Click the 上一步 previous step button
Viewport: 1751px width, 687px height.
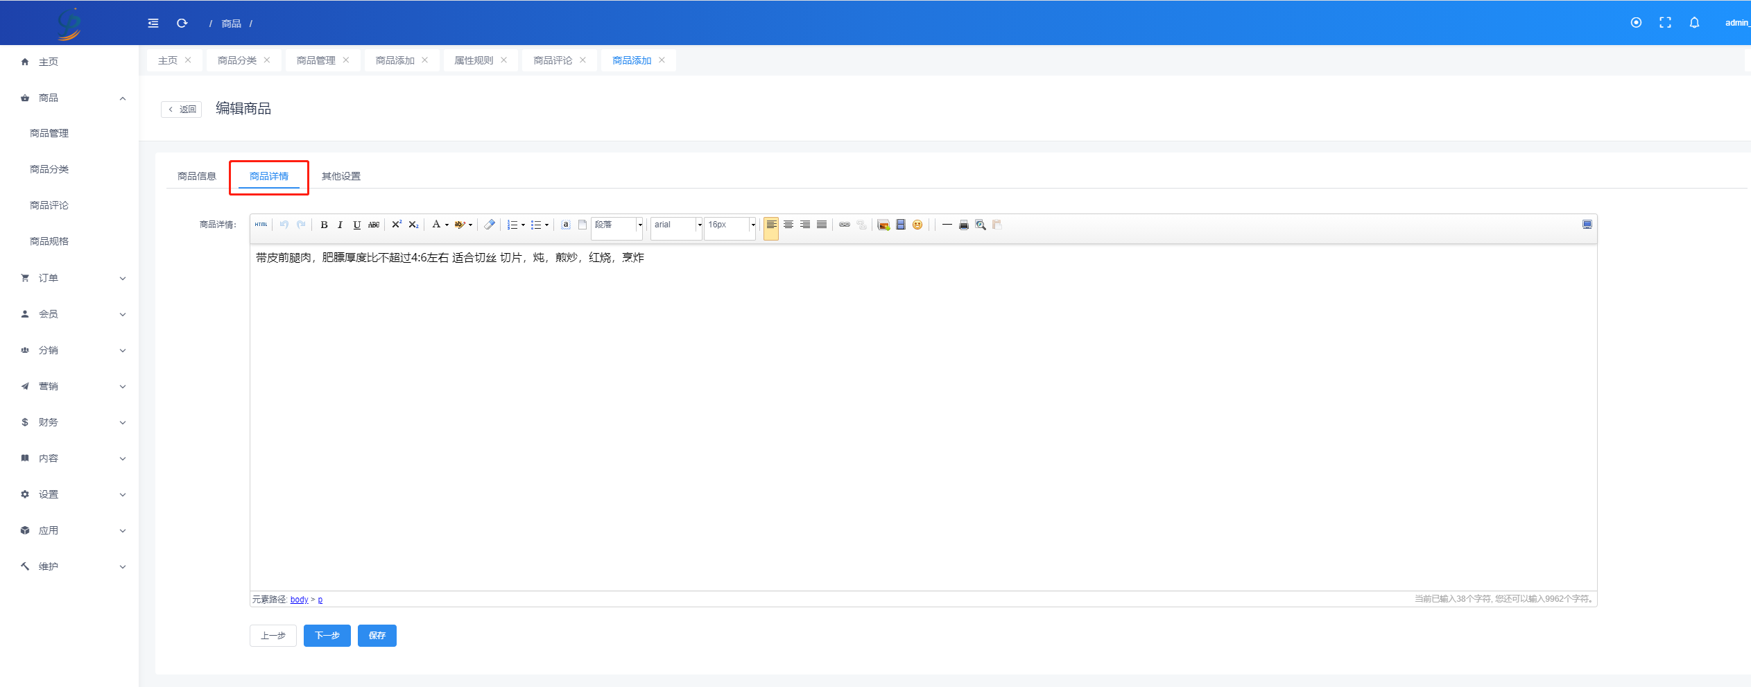(273, 636)
